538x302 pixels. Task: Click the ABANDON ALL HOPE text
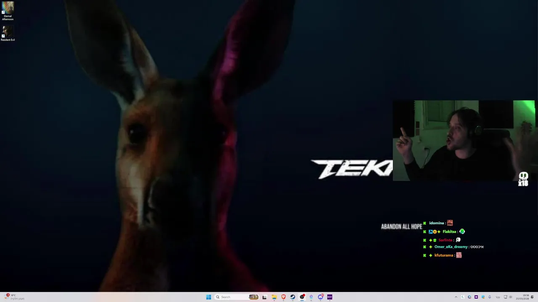click(x=401, y=226)
